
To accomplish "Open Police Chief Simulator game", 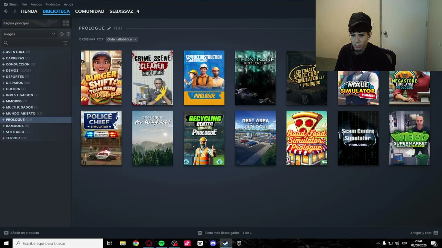I will click(101, 138).
